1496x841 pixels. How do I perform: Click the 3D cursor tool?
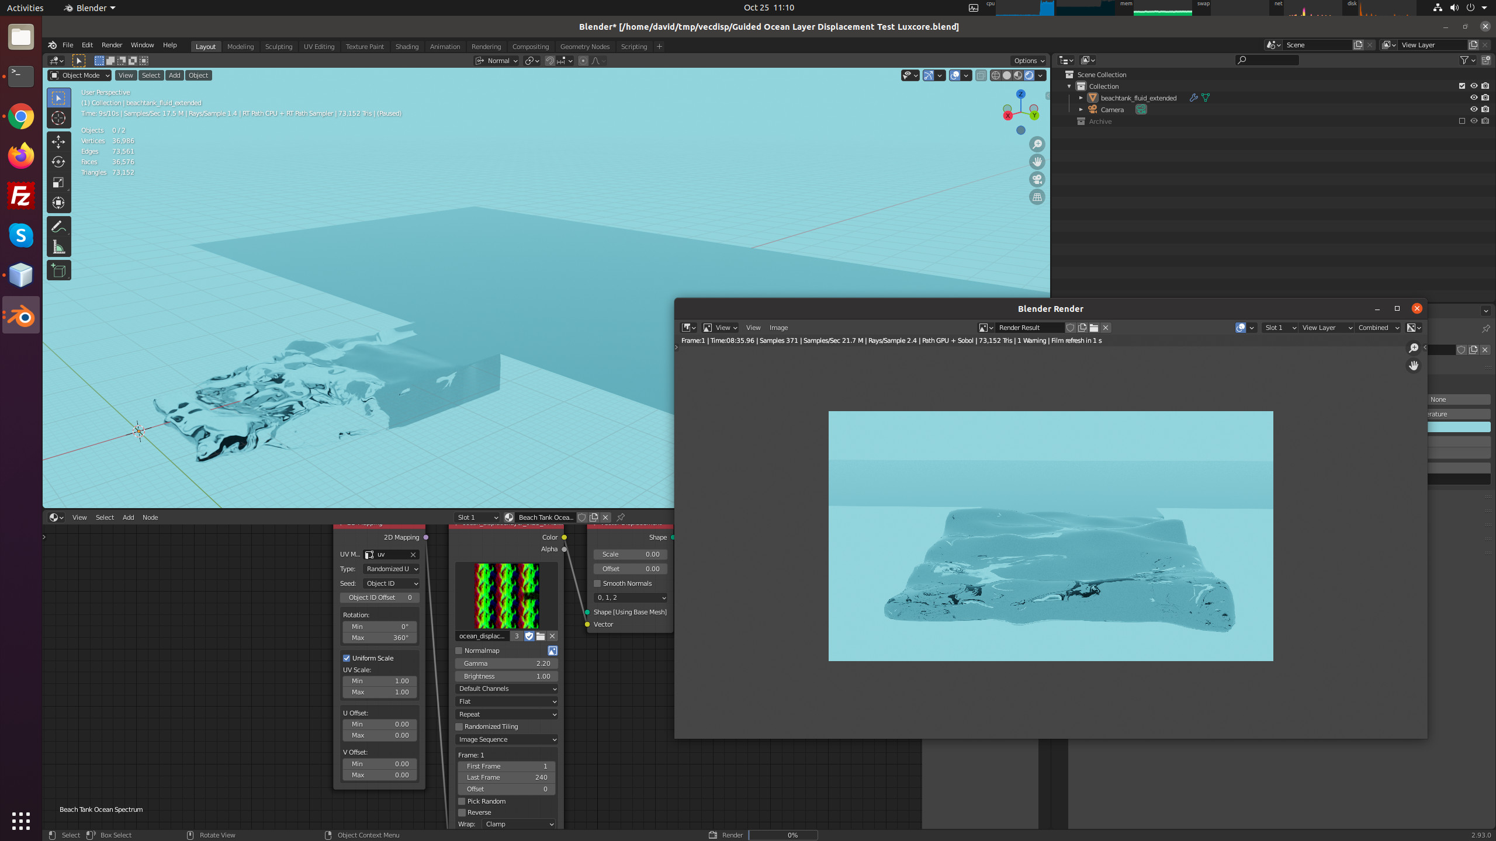coord(58,118)
